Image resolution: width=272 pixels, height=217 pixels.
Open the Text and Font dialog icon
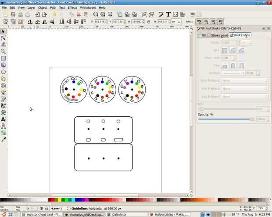(x=168, y=14)
